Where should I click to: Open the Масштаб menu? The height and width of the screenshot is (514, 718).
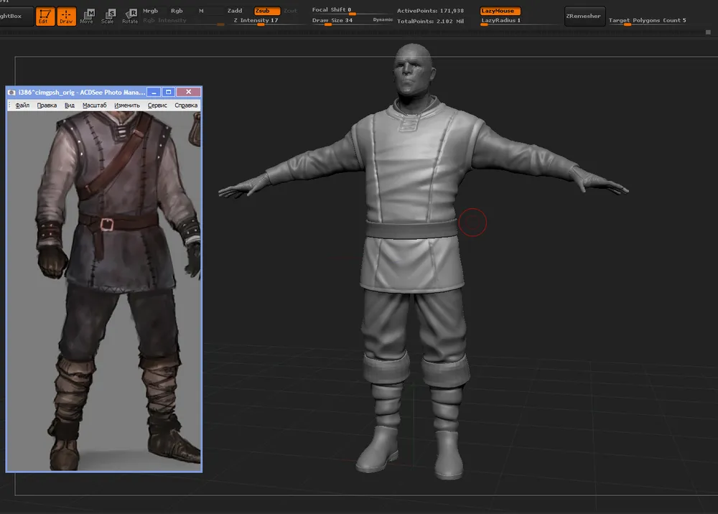click(94, 106)
